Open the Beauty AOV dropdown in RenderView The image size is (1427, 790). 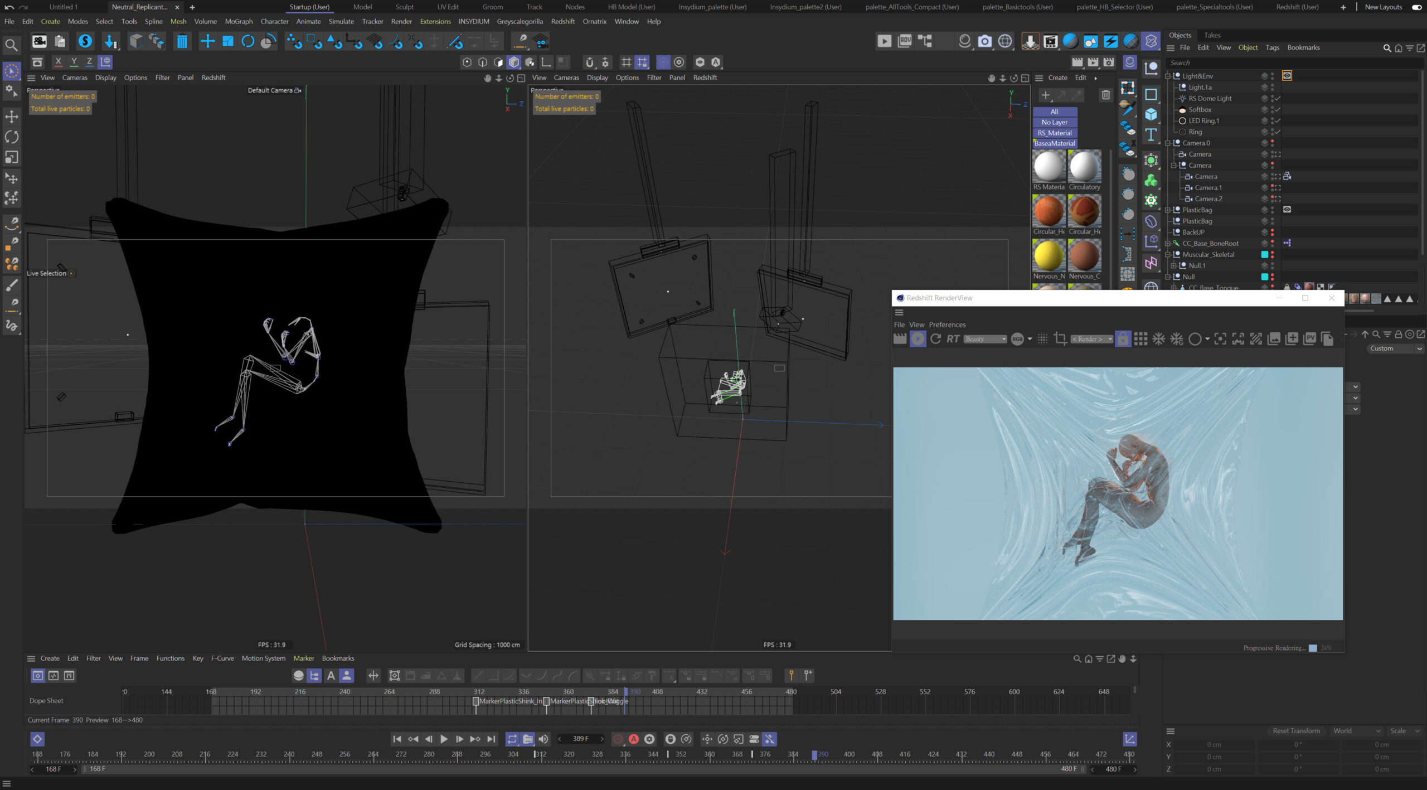tap(985, 339)
